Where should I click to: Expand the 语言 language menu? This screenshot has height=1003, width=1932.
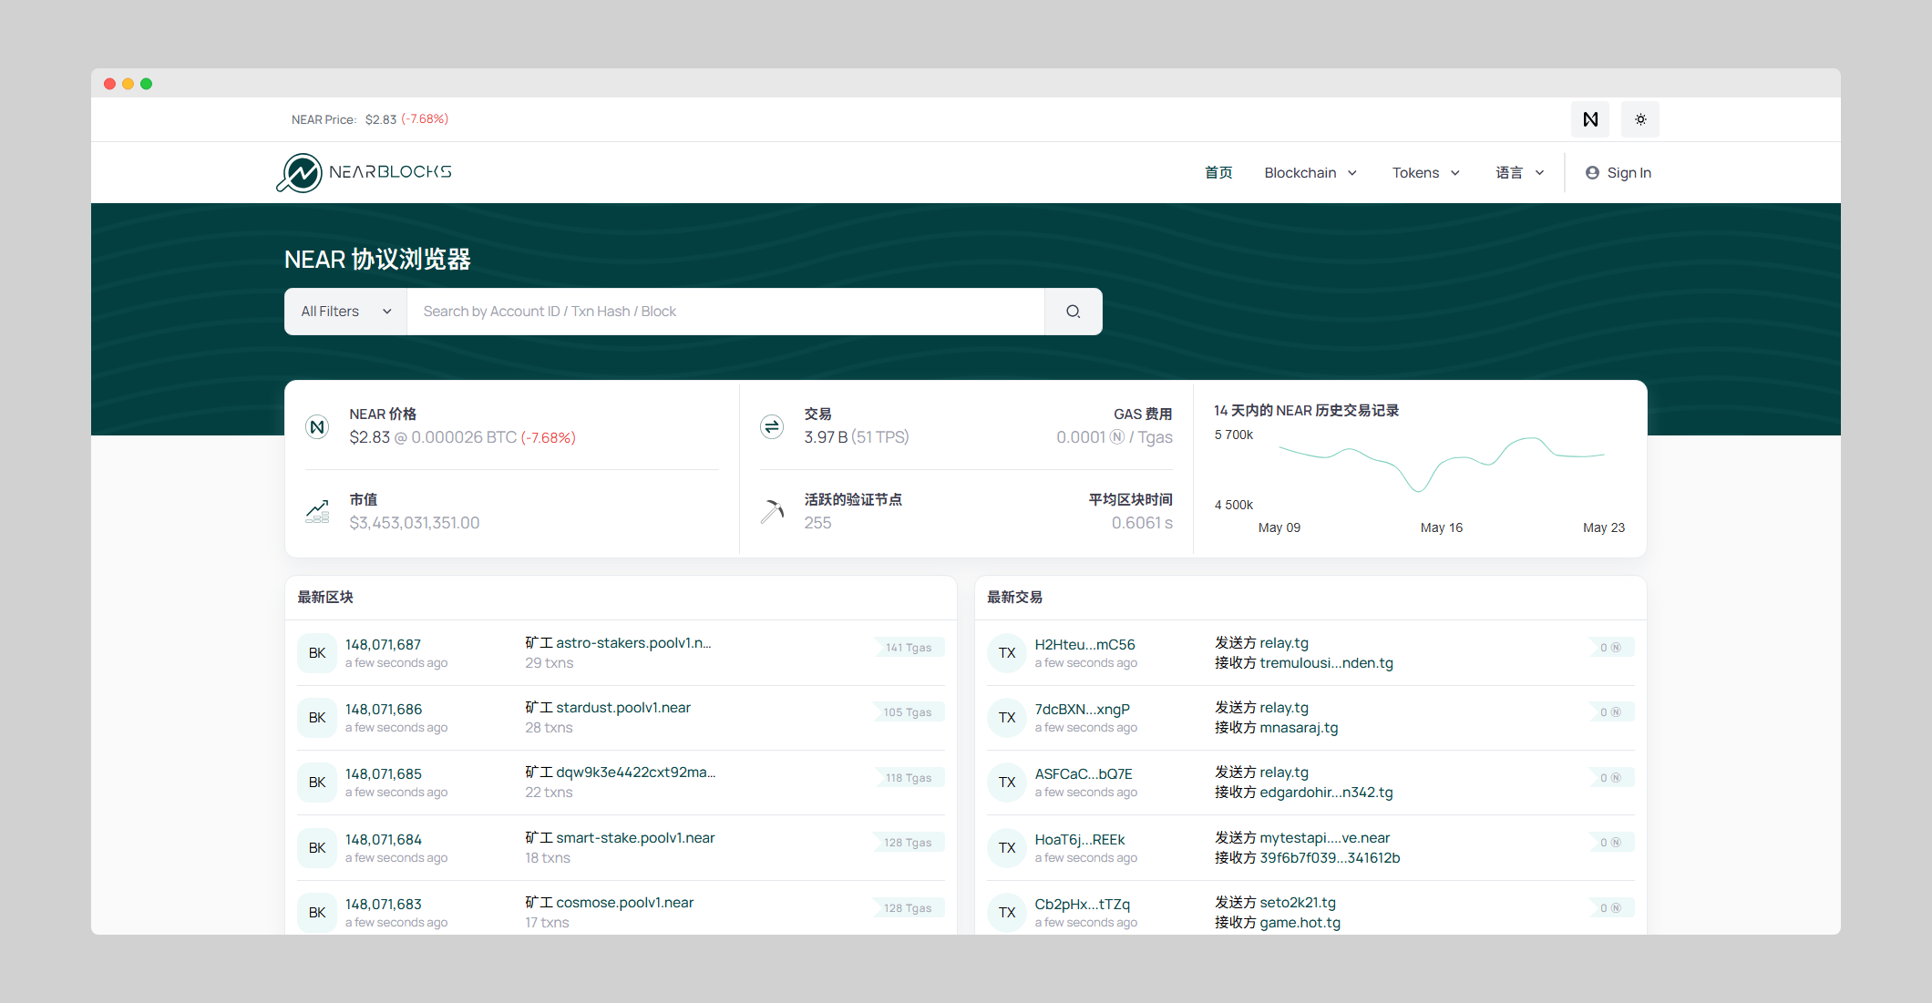tap(1520, 173)
